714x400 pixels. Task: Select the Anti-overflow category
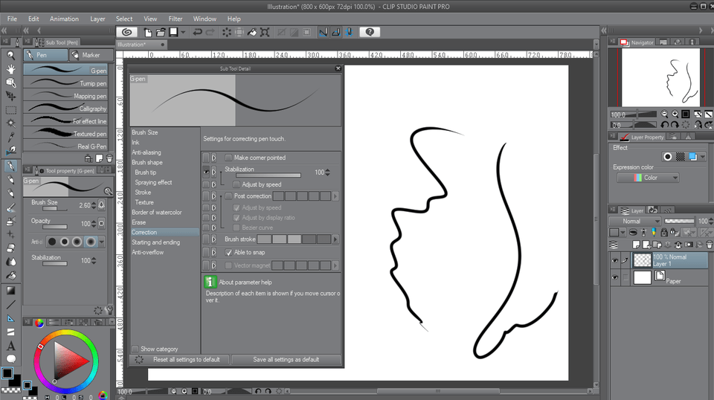coord(147,252)
